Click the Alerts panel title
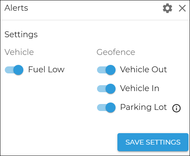The width and height of the screenshot is (190, 156). point(16,8)
